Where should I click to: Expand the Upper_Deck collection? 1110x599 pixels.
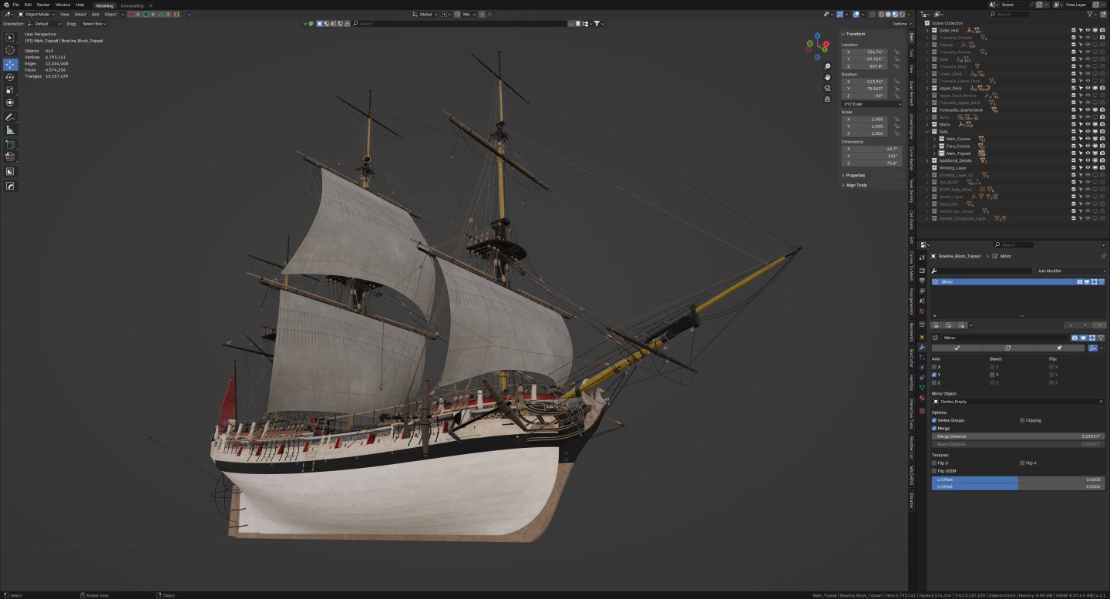point(928,88)
